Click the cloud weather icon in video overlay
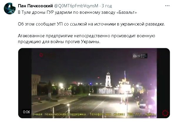This screenshot has height=122, width=174. coord(135,56)
